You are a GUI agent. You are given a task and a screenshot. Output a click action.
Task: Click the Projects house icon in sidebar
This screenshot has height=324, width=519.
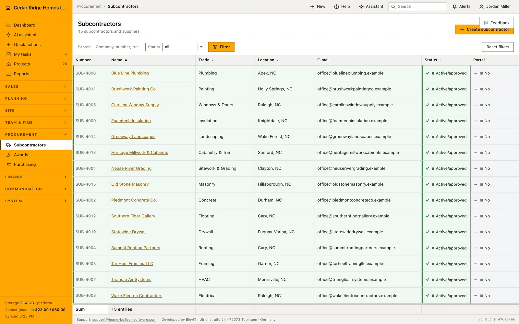coord(9,64)
